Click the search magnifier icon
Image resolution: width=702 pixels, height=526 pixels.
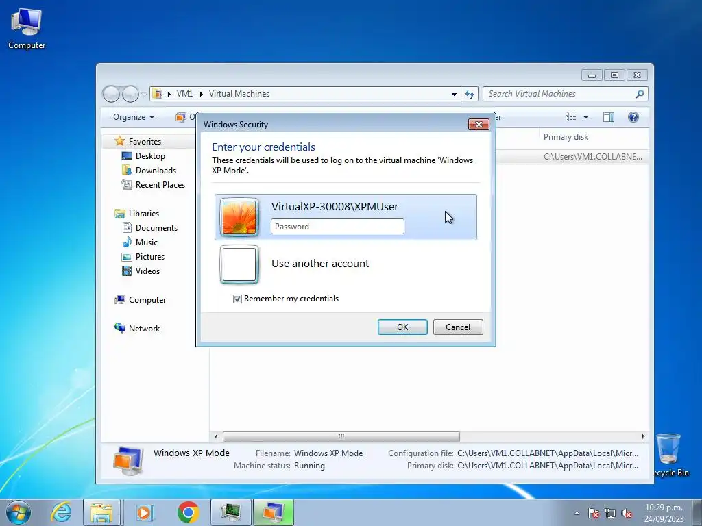tap(640, 94)
